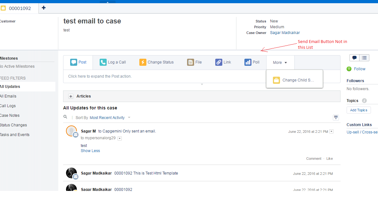Click the No Active Milestones text
Image resolution: width=378 pixels, height=197 pixels.
pyautogui.click(x=17, y=66)
